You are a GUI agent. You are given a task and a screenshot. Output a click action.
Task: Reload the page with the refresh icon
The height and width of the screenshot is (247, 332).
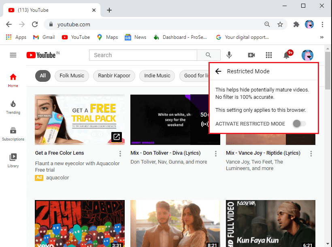35,24
